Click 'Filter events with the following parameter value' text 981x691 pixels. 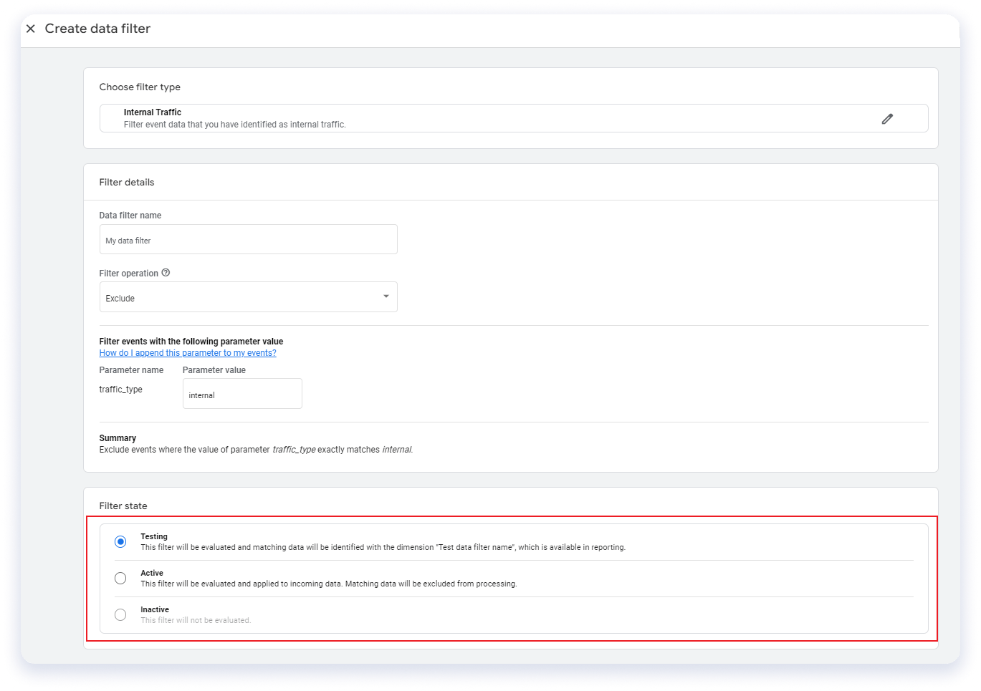(x=191, y=342)
